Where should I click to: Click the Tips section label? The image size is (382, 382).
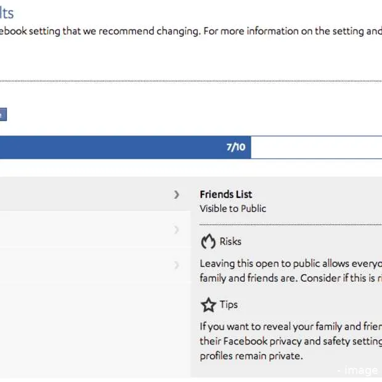pyautogui.click(x=229, y=304)
